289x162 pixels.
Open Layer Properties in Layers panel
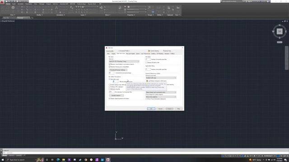pos(71,8)
